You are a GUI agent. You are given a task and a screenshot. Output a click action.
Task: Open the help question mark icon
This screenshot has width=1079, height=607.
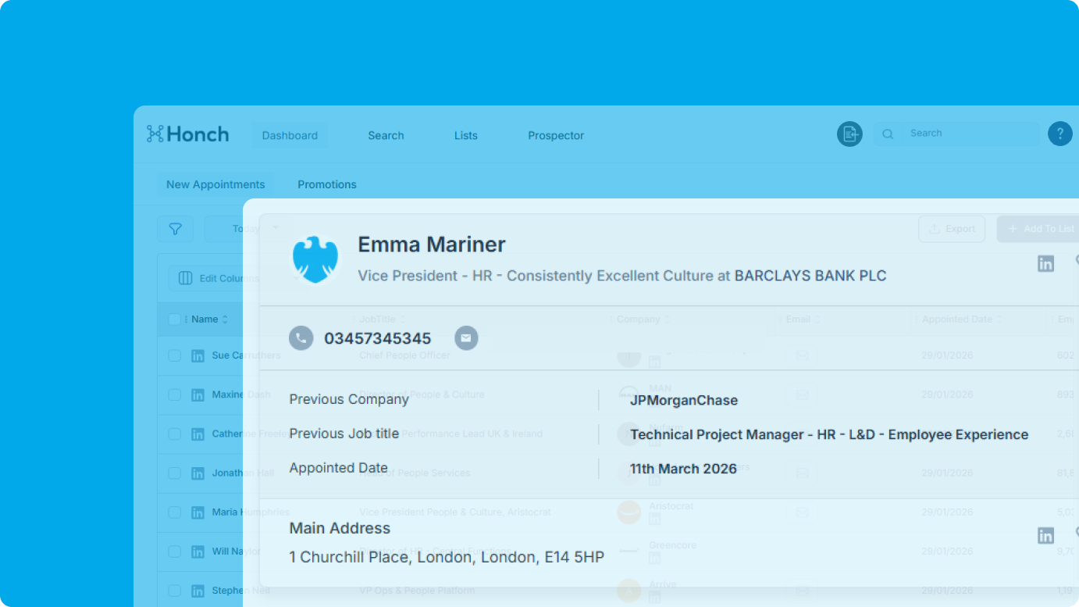tap(1059, 134)
